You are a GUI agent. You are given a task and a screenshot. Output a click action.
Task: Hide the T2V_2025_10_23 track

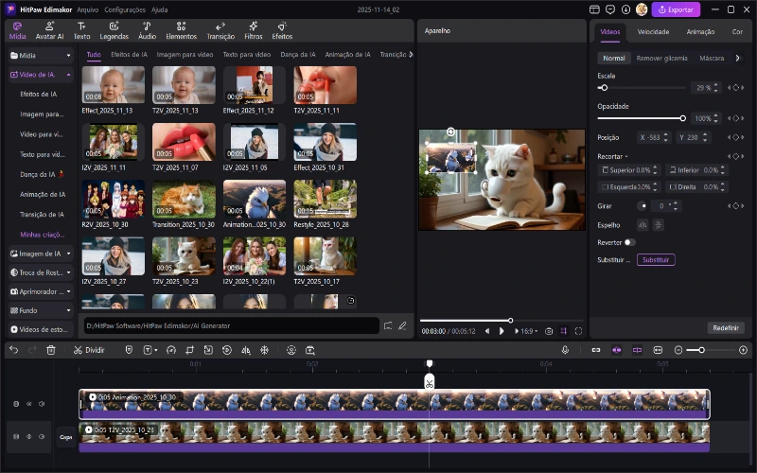(x=28, y=436)
